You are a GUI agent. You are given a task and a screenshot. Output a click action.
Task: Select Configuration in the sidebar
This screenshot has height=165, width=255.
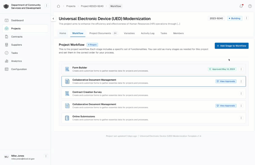pos(19,69)
